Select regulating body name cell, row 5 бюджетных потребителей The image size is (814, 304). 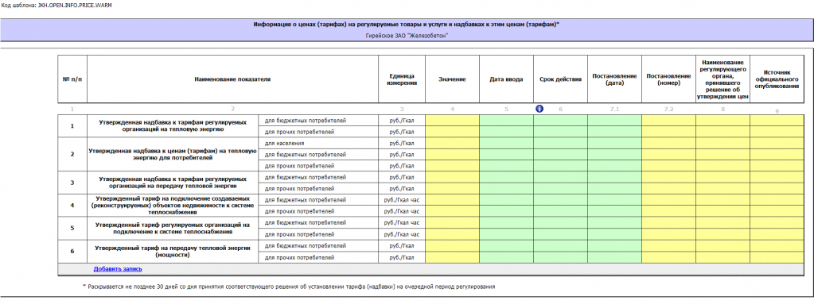point(722,223)
